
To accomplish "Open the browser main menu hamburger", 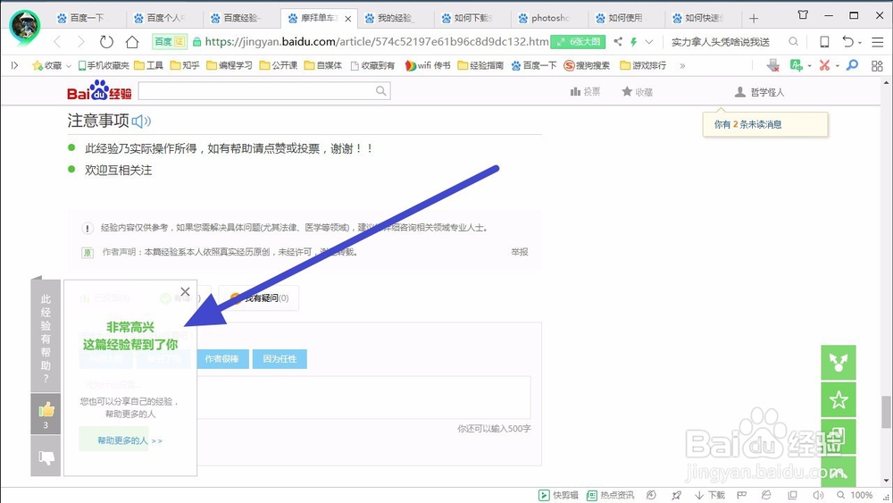I will [x=878, y=42].
